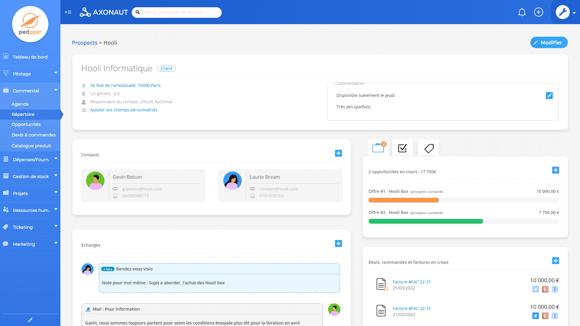Add a new contact with plus icon

[x=338, y=153]
